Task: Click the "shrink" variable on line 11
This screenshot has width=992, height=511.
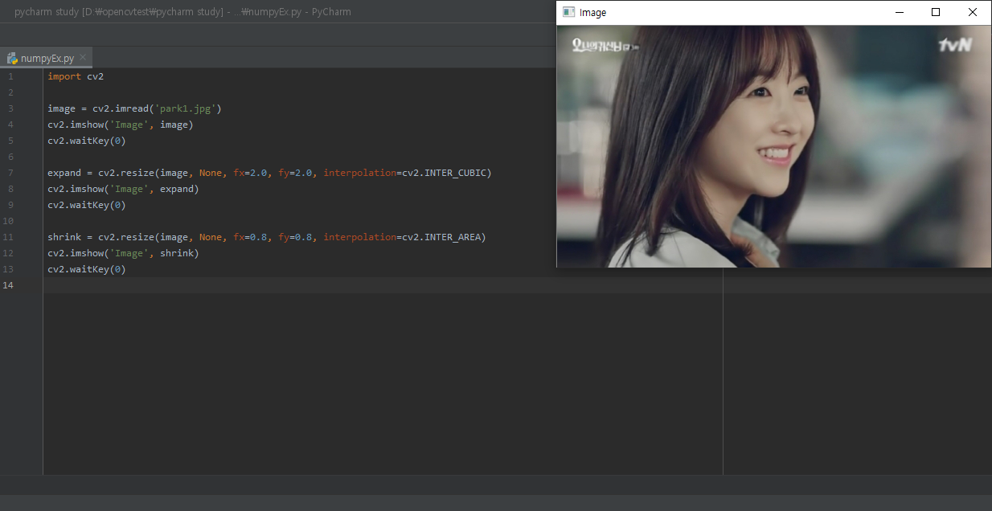Action: 64,237
